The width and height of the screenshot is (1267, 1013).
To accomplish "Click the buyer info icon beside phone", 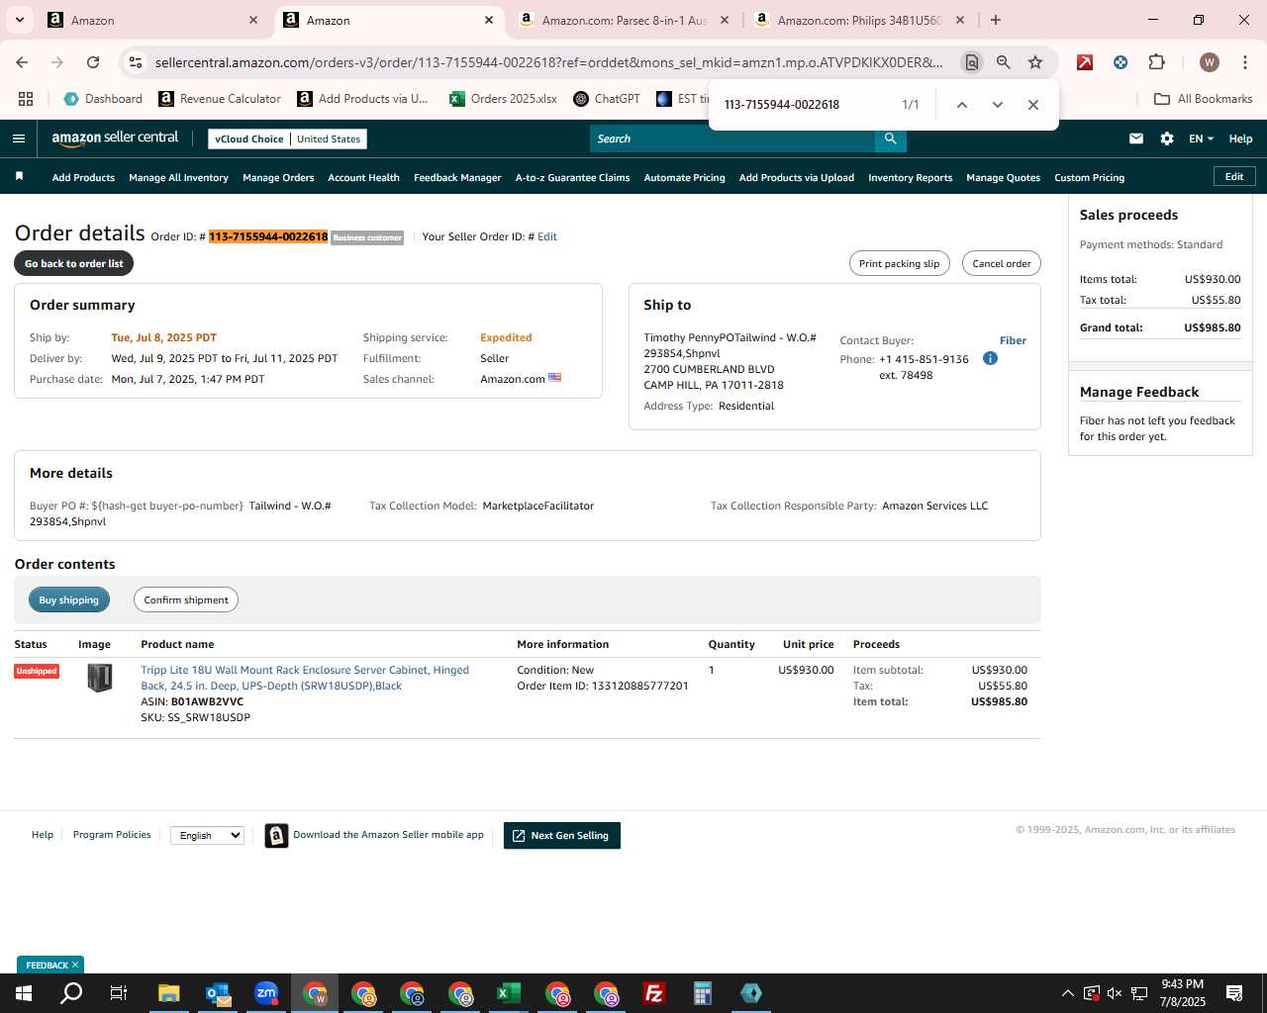I will pyautogui.click(x=990, y=358).
